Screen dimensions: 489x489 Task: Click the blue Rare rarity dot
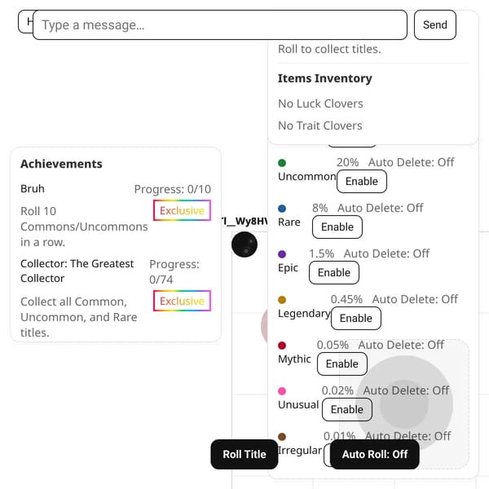click(282, 209)
